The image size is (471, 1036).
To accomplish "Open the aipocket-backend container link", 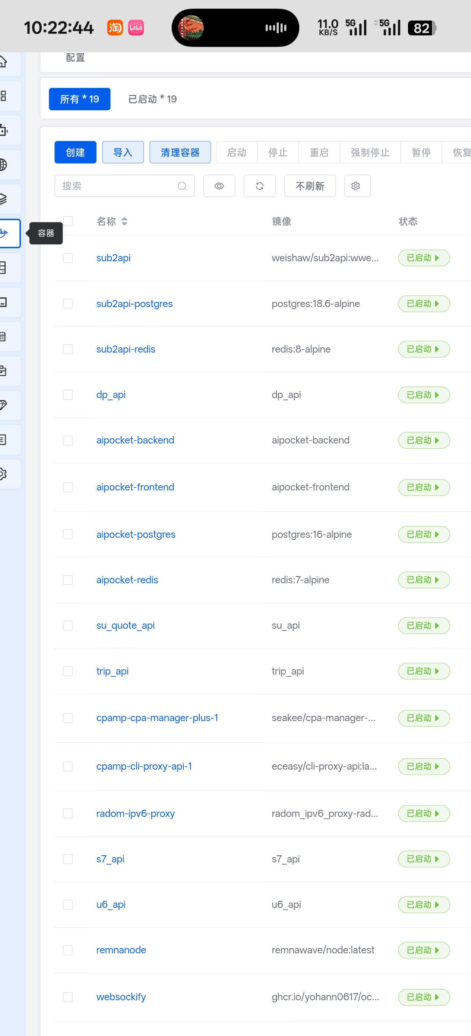I will (135, 440).
